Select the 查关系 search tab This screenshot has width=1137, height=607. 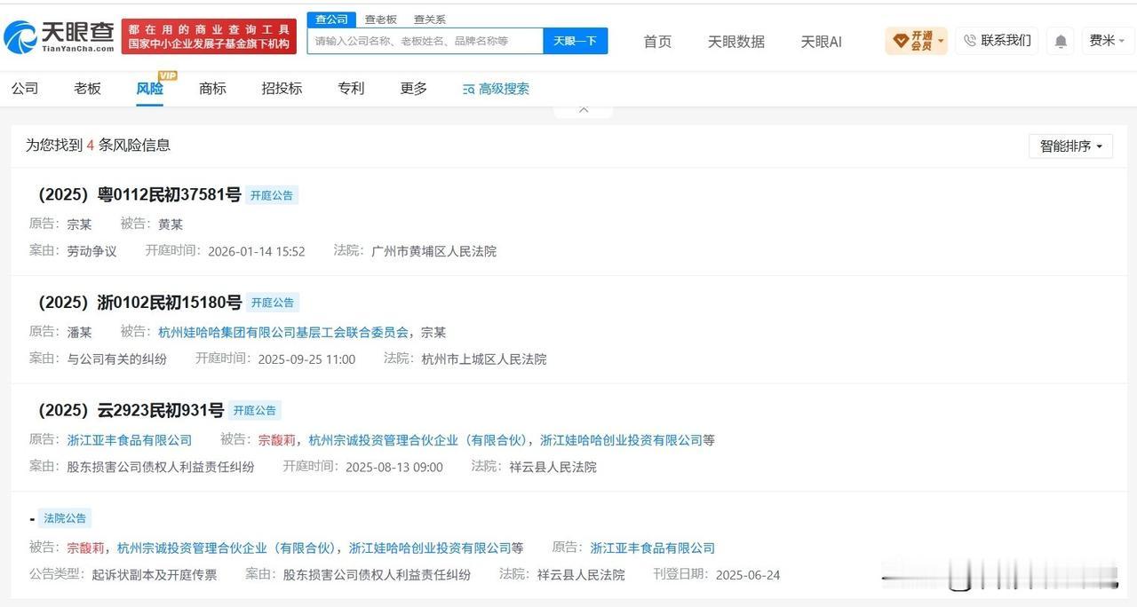pos(430,19)
